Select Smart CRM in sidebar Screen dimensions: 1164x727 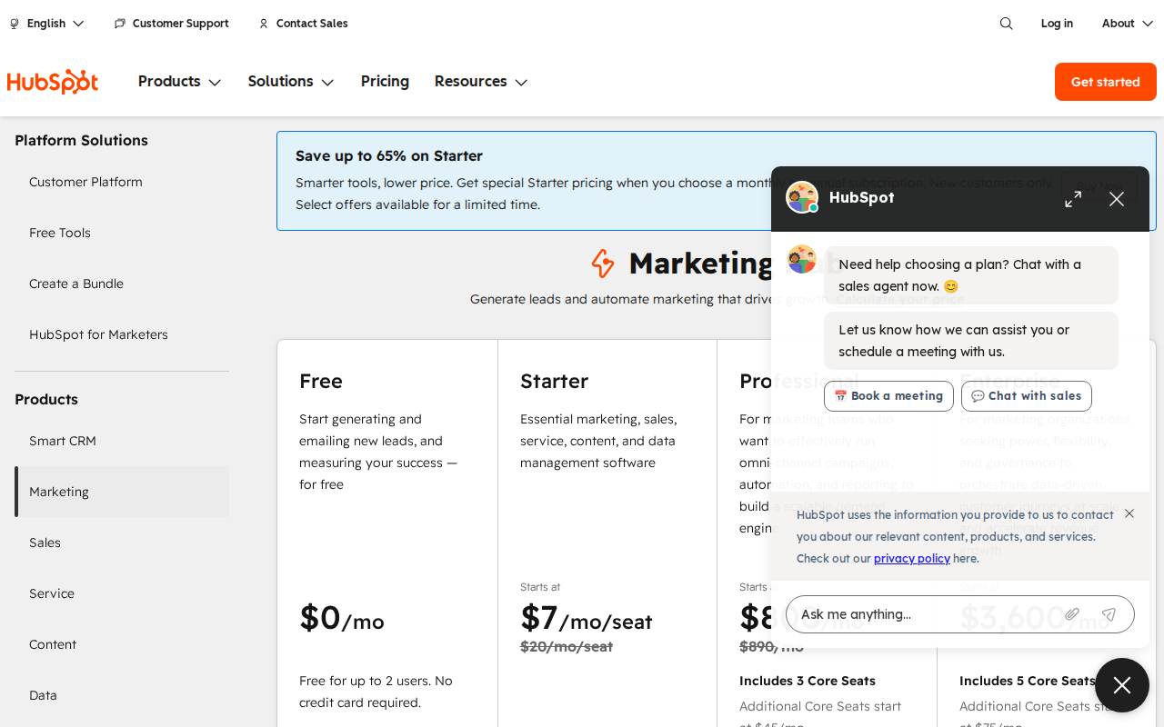pos(122,441)
